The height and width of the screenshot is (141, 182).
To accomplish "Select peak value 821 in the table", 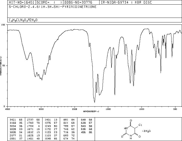I will (66, 123).
